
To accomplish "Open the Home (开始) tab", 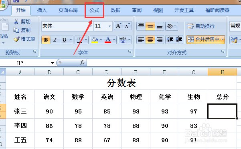I will (21, 10).
